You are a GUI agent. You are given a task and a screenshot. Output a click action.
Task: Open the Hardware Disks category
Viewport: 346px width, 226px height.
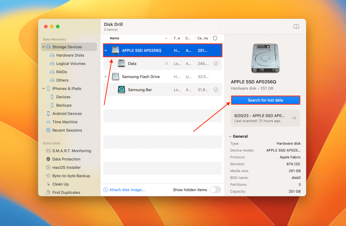70,55
